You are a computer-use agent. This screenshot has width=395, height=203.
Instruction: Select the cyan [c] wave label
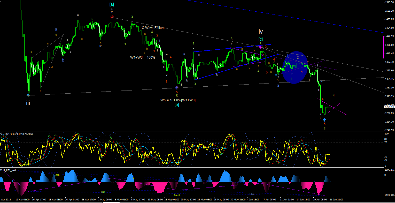click(261, 39)
